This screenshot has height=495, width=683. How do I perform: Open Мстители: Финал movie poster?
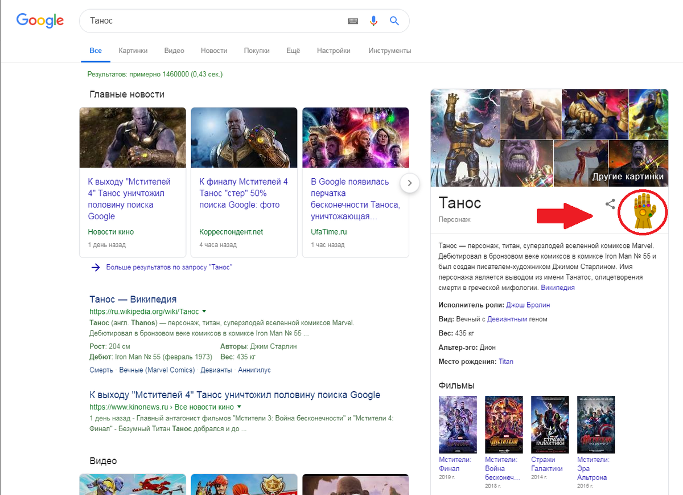[x=458, y=424]
